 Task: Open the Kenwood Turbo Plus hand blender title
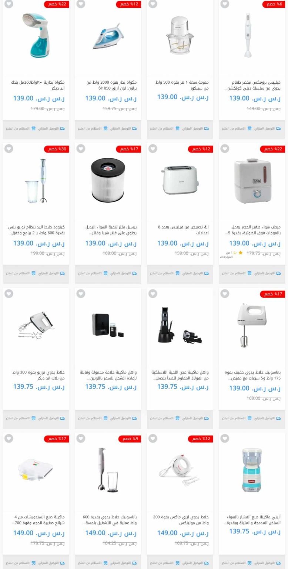click(x=36, y=230)
